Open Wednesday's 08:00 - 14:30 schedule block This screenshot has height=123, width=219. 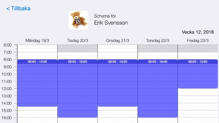coord(118,83)
